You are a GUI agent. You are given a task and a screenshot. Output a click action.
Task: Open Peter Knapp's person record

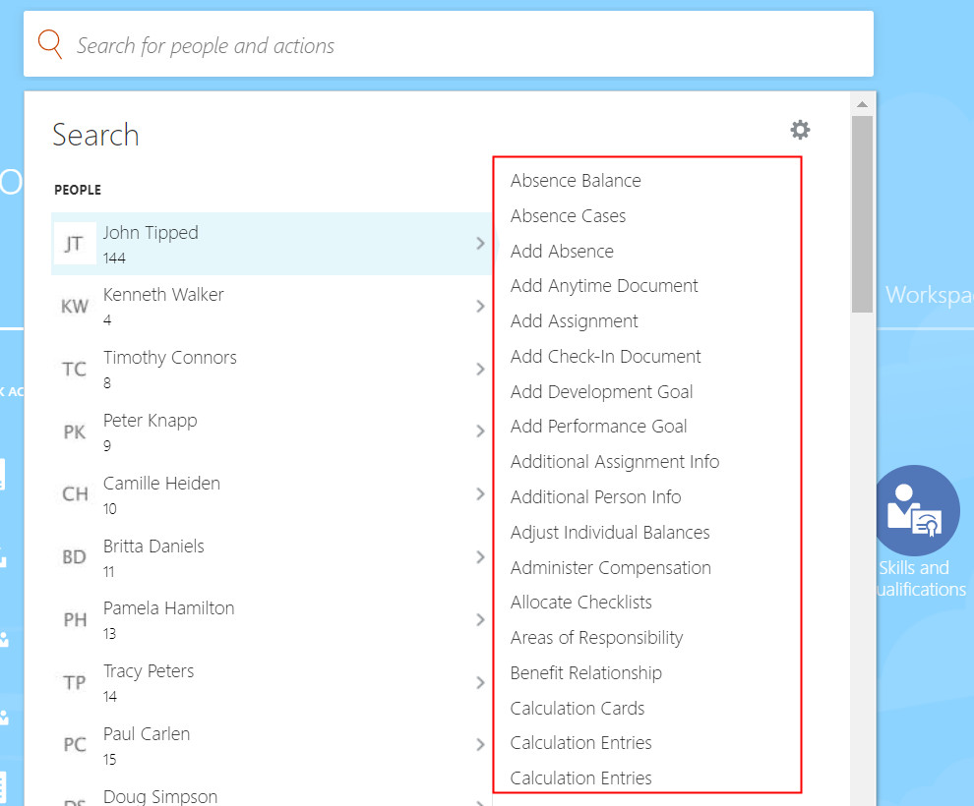pyautogui.click(x=151, y=421)
